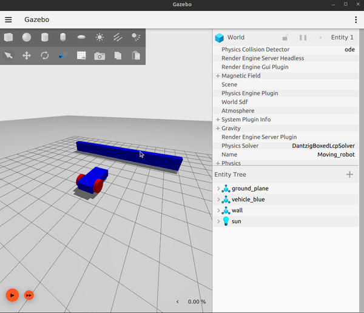
Task: Open the grid configuration tool
Action: tap(81, 55)
